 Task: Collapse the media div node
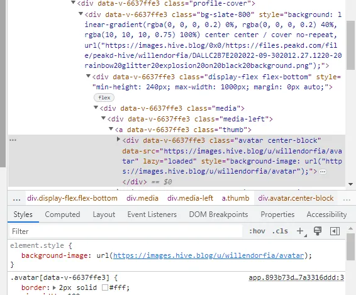click(x=96, y=108)
